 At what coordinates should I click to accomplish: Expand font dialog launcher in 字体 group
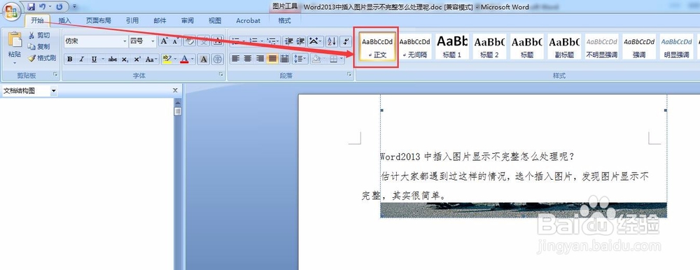[220, 75]
